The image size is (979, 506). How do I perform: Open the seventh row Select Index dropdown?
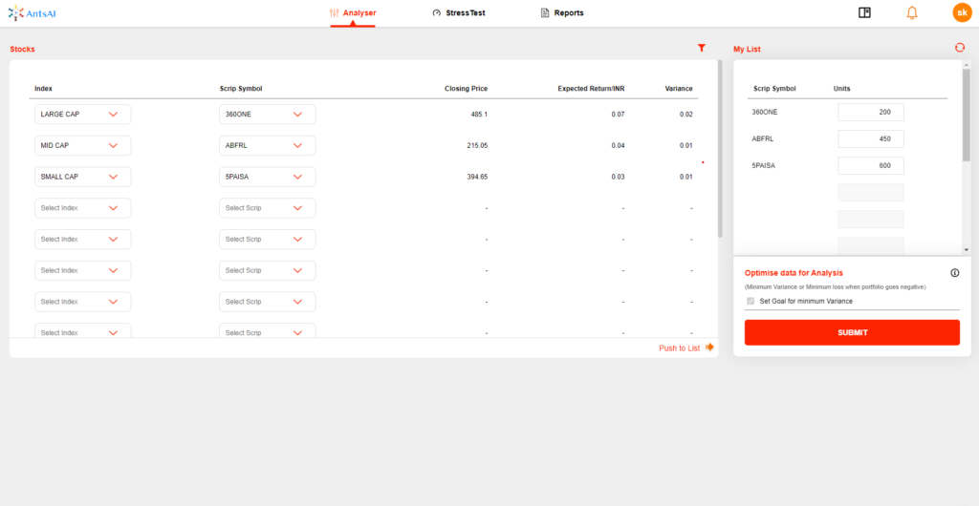pyautogui.click(x=83, y=302)
